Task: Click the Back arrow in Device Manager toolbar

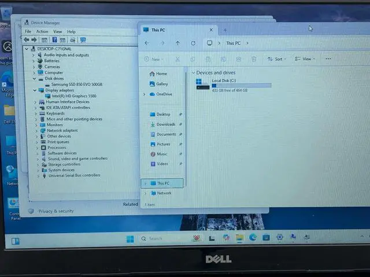Action: pos(27,40)
